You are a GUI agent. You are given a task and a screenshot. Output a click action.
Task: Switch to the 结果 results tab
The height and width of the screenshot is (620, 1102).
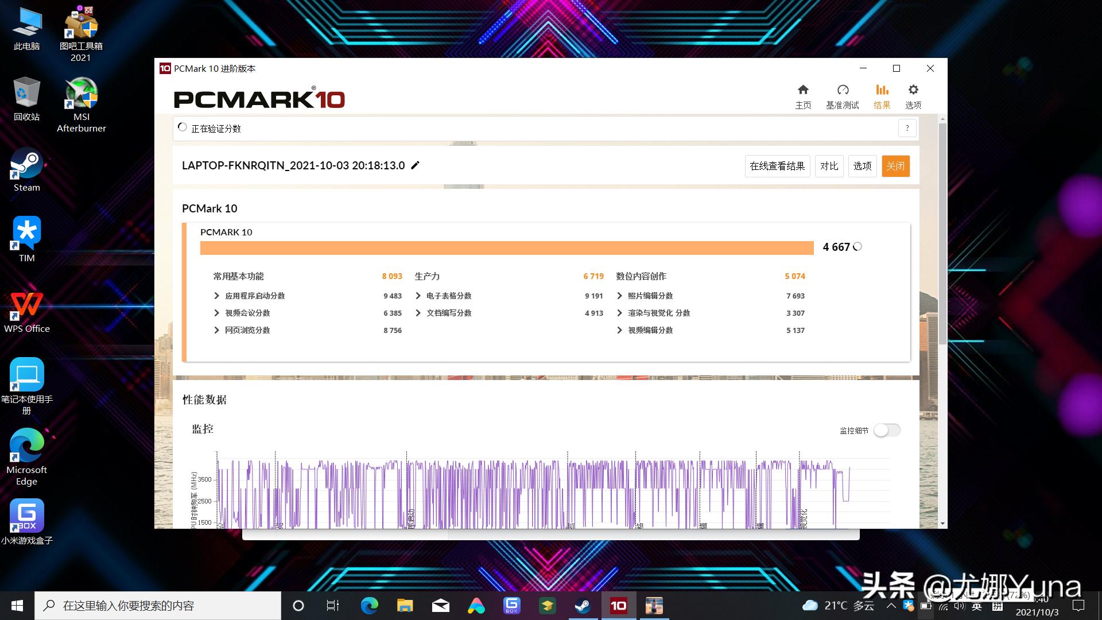882,96
